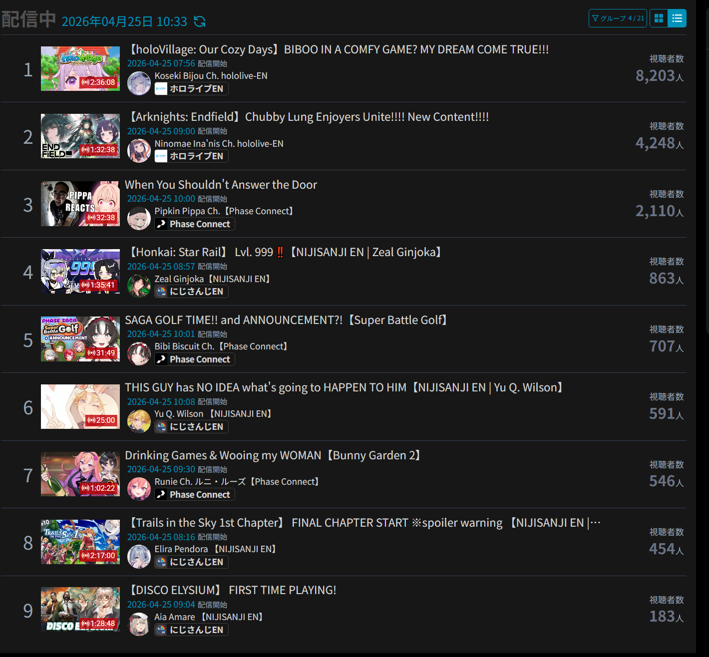Open Elira Pendora channel avatar
This screenshot has width=709, height=657.
pyautogui.click(x=139, y=557)
